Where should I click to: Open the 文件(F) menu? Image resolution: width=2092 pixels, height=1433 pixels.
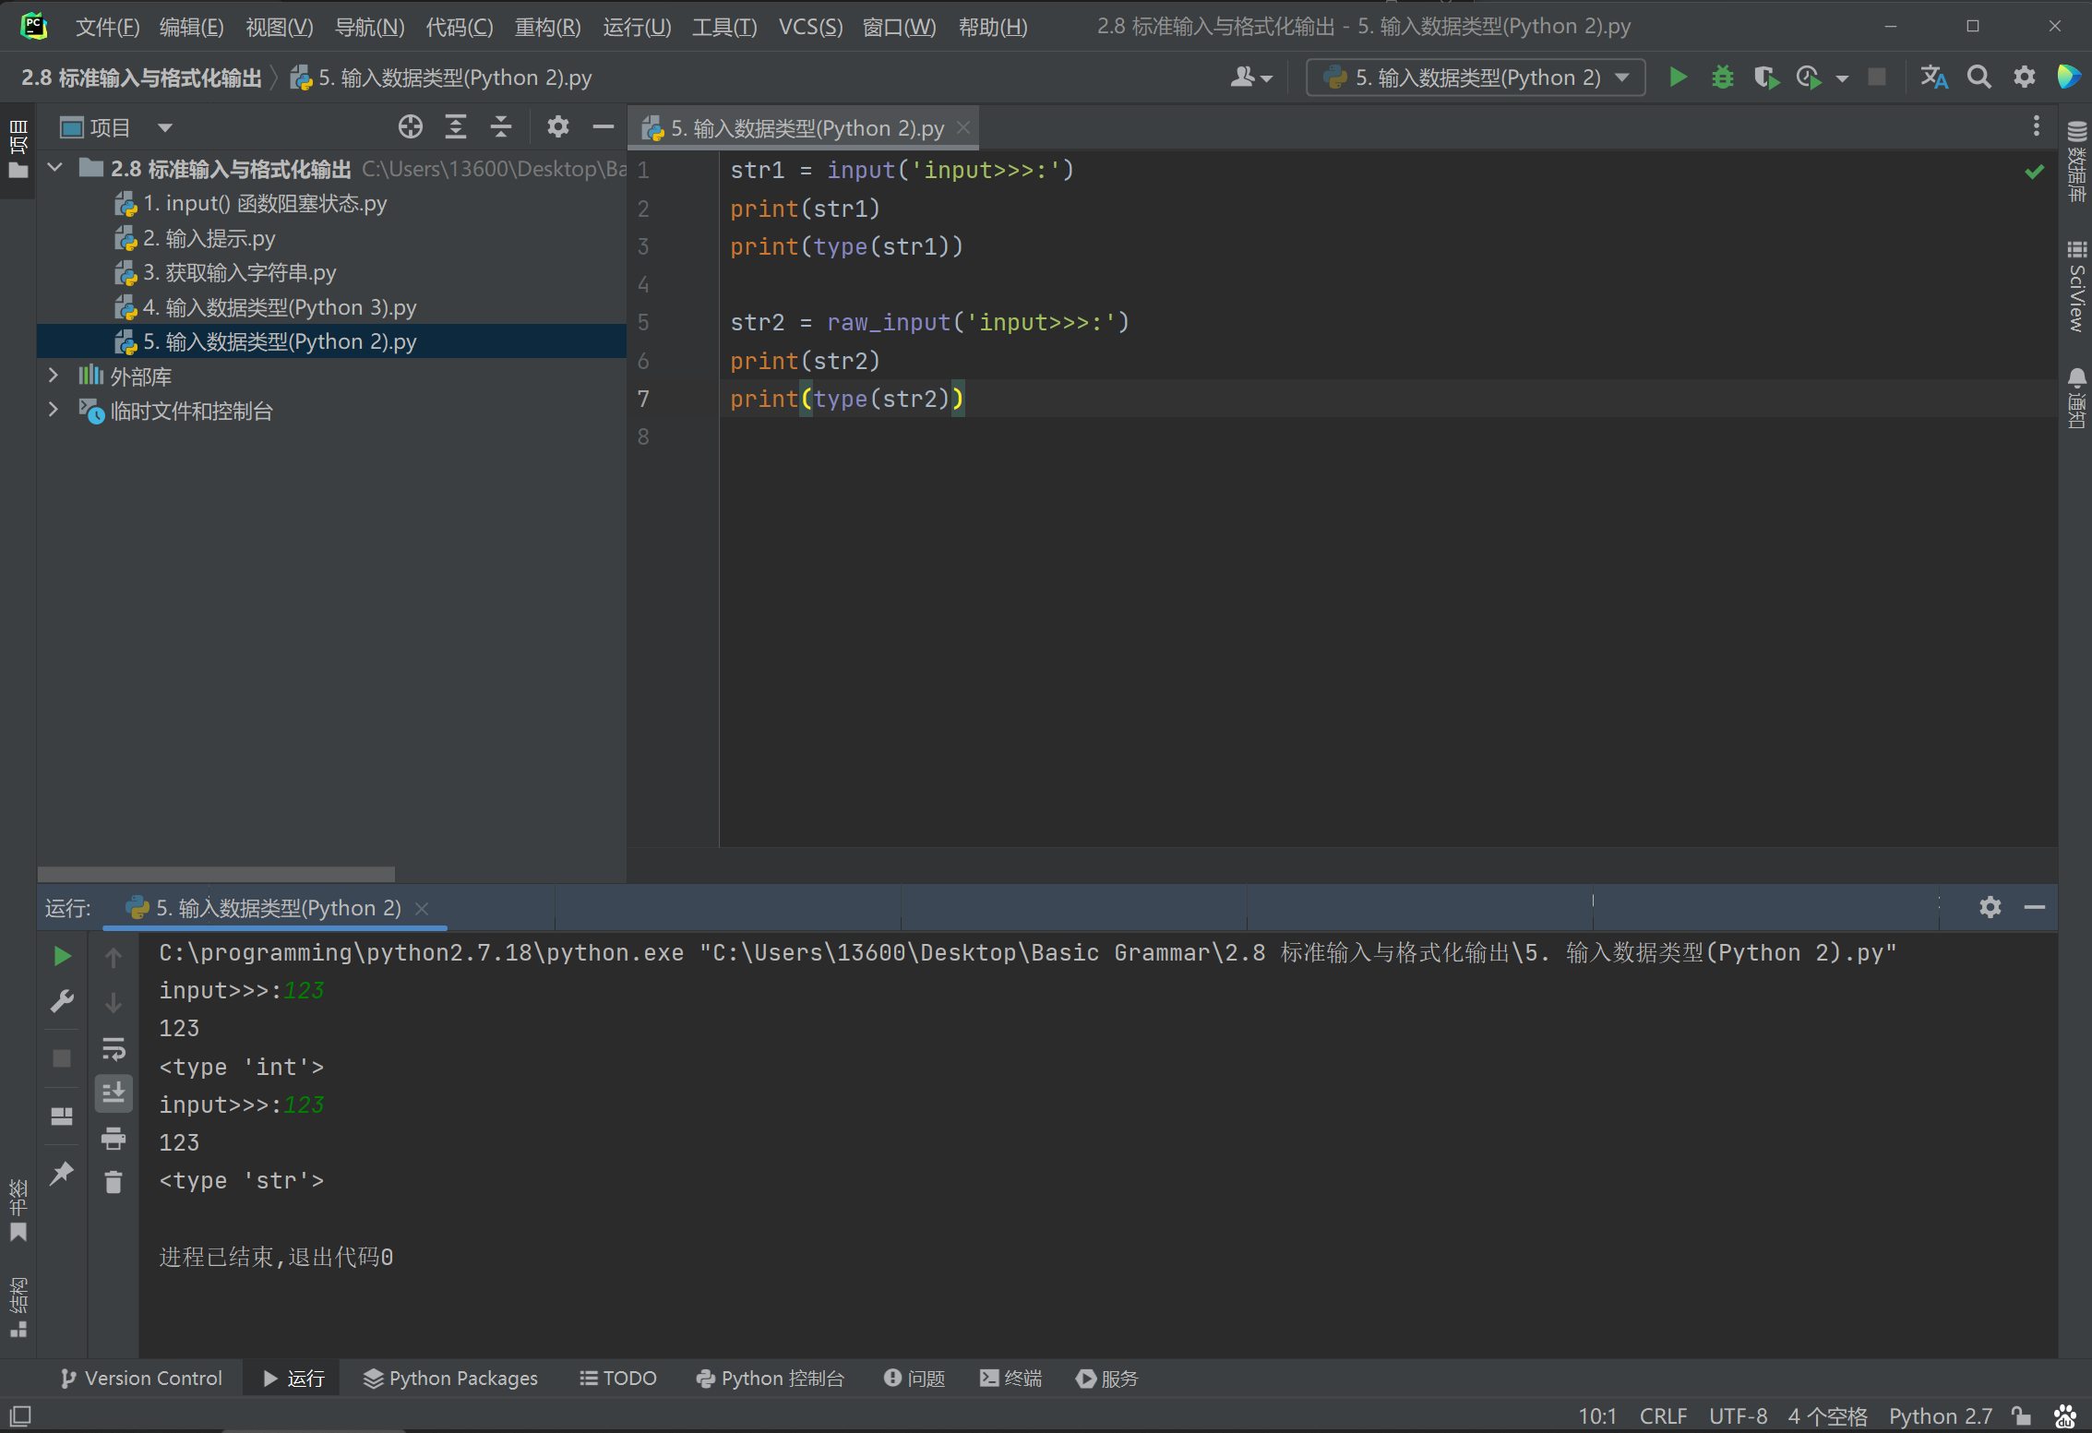pyautogui.click(x=107, y=27)
